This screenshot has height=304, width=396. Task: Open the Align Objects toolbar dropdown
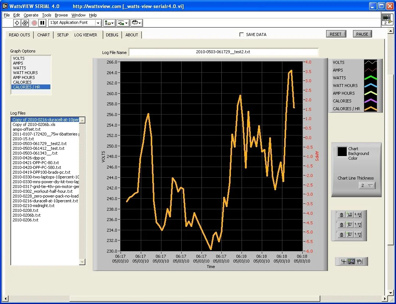point(110,23)
